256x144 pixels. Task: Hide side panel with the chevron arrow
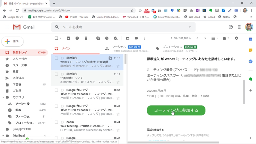[x=250, y=138]
